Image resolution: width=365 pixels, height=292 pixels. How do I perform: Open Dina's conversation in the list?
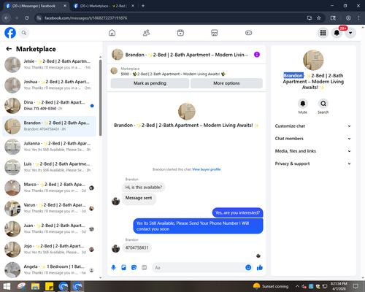click(x=50, y=106)
